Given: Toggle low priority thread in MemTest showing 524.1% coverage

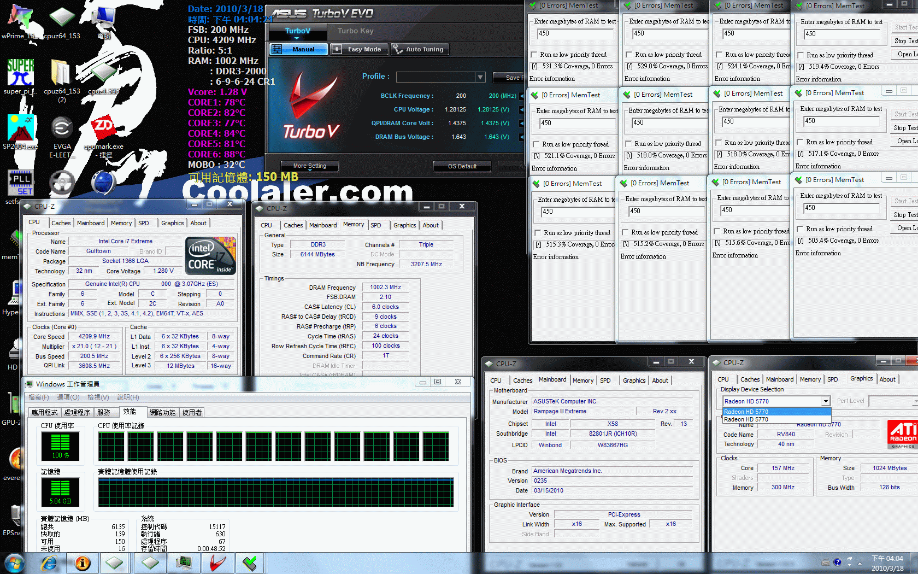Looking at the screenshot, I should click(720, 55).
